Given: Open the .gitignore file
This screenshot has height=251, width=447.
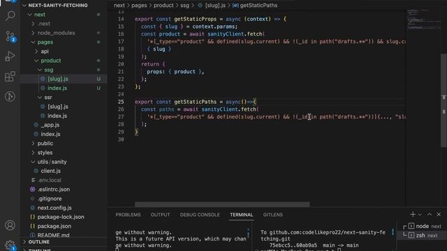Looking at the screenshot, I should tap(50, 199).
